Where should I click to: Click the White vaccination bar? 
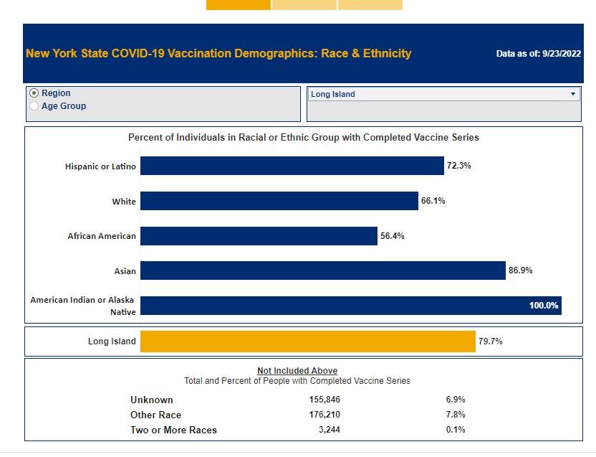279,201
